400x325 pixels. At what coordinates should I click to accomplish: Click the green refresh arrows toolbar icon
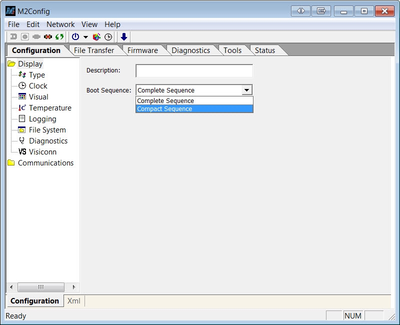click(x=59, y=37)
